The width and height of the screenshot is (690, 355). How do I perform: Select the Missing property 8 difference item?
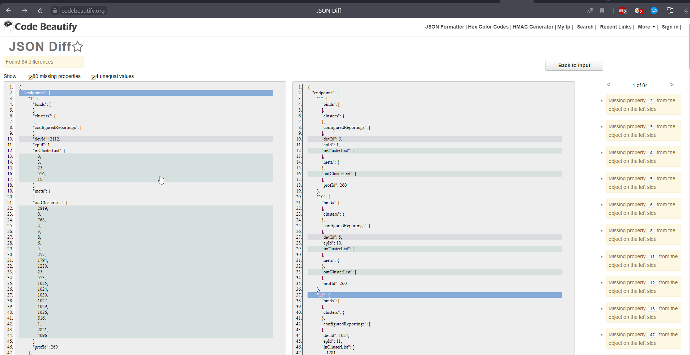point(644,234)
